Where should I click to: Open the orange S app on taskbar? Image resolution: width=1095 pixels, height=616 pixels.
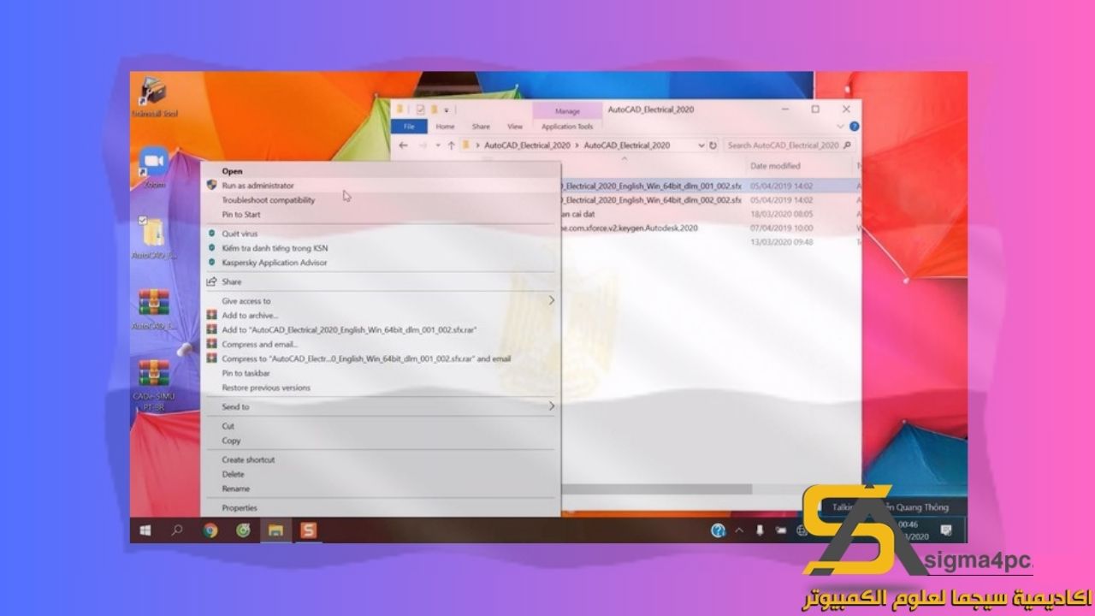(308, 530)
